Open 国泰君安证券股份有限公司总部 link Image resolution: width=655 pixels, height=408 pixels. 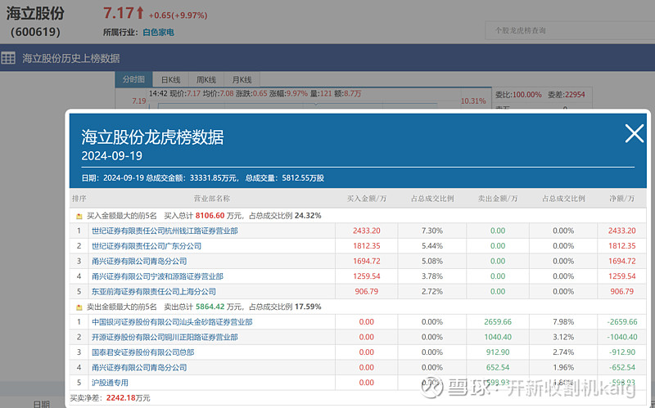142,352
